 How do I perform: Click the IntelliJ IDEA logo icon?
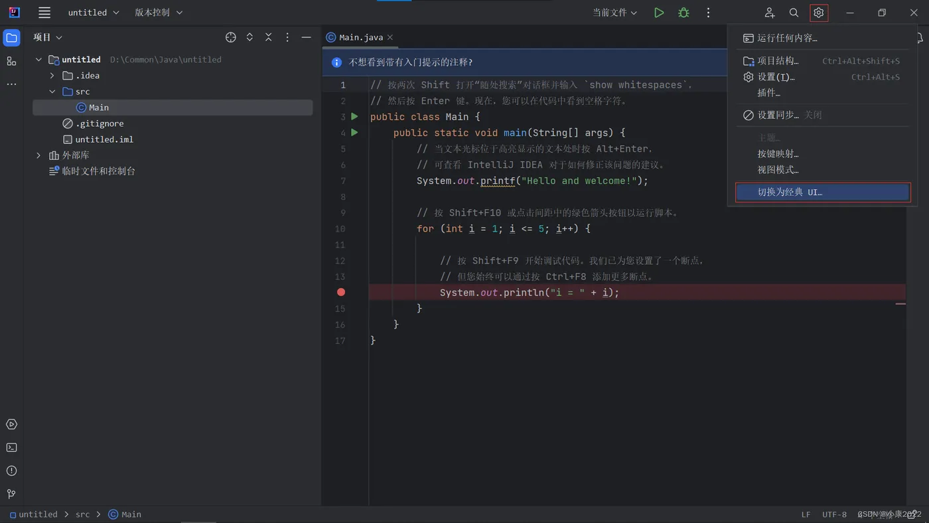click(14, 13)
